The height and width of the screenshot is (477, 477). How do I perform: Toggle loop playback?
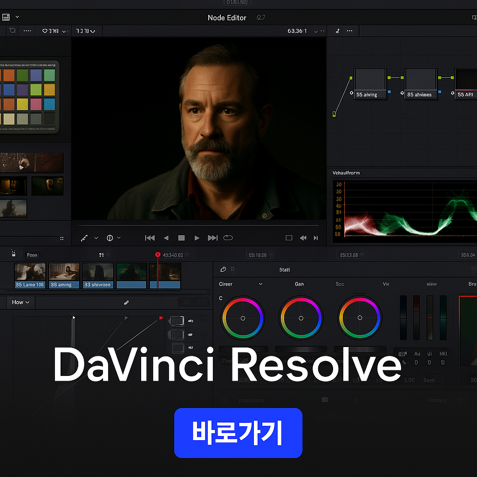[228, 238]
